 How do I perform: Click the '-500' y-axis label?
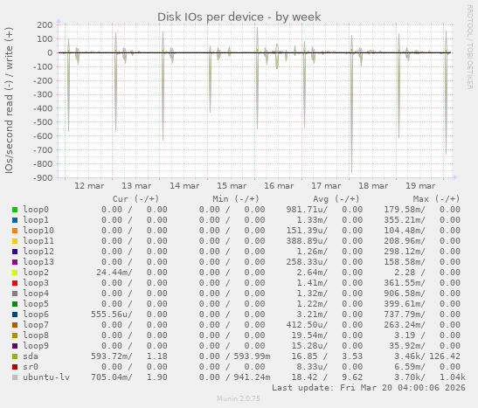[x=43, y=122]
